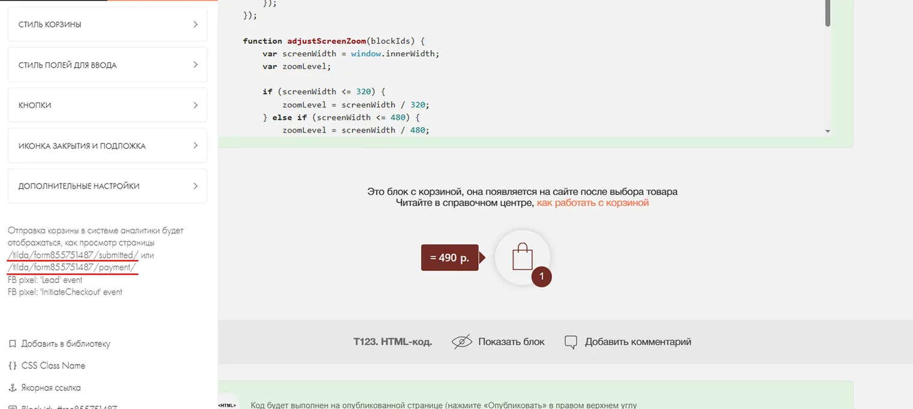The image size is (913, 409).
Task: Click the HTML badge icon on lower code block
Action: point(227,404)
